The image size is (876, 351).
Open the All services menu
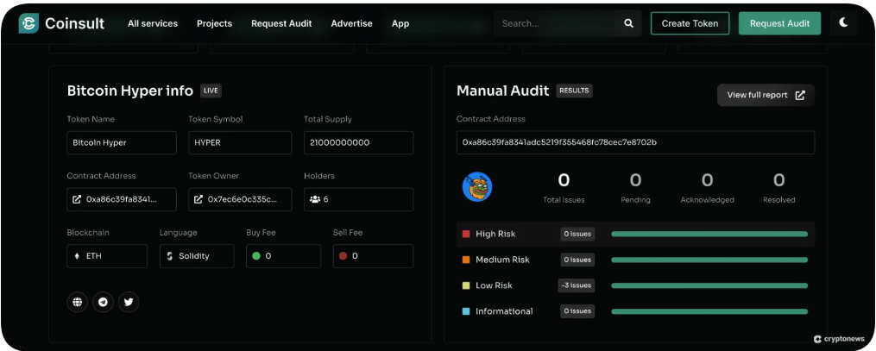(x=153, y=23)
